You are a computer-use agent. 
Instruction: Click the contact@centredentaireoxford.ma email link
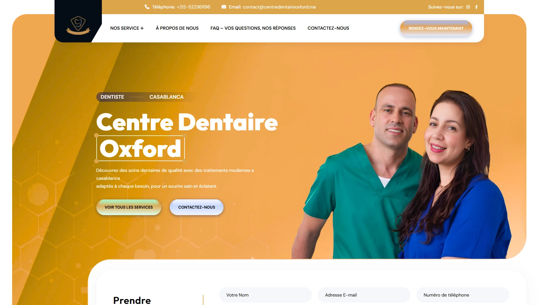coord(279,7)
